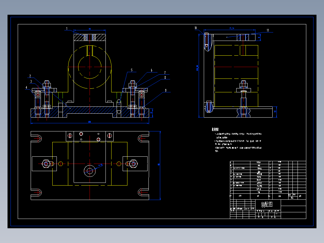Image resolution: width=324 pixels, height=243 pixels.
Task: Click part balloon label 1
Action: coord(67,29)
